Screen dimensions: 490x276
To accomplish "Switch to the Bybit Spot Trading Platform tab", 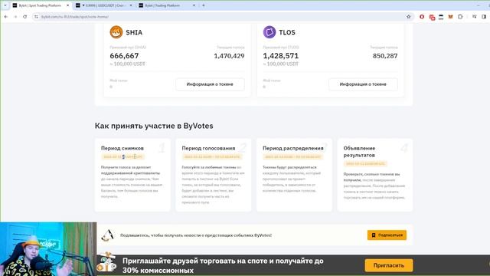I will click(40, 5).
